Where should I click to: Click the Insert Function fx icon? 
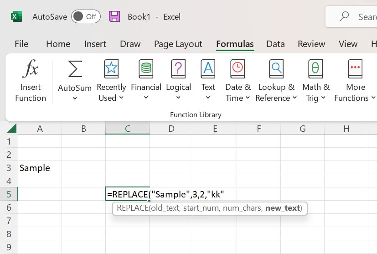pos(31,69)
